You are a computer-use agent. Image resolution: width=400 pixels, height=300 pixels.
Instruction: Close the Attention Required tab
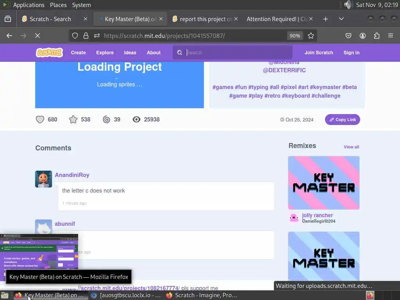[311, 19]
